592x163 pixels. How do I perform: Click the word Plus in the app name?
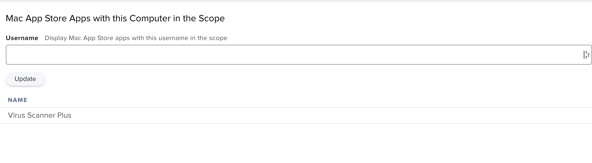tap(64, 115)
